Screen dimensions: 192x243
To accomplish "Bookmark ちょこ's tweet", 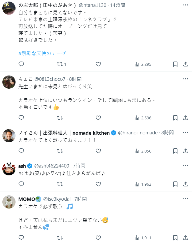I will coord(175,118).
